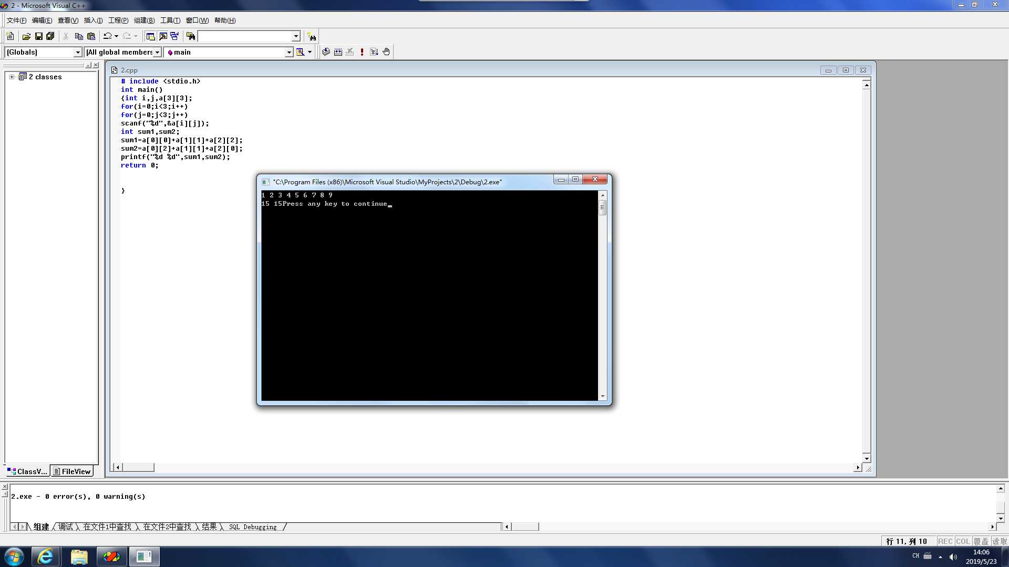The width and height of the screenshot is (1009, 567).
Task: Open the 编辑(E) menu
Action: pos(42,20)
